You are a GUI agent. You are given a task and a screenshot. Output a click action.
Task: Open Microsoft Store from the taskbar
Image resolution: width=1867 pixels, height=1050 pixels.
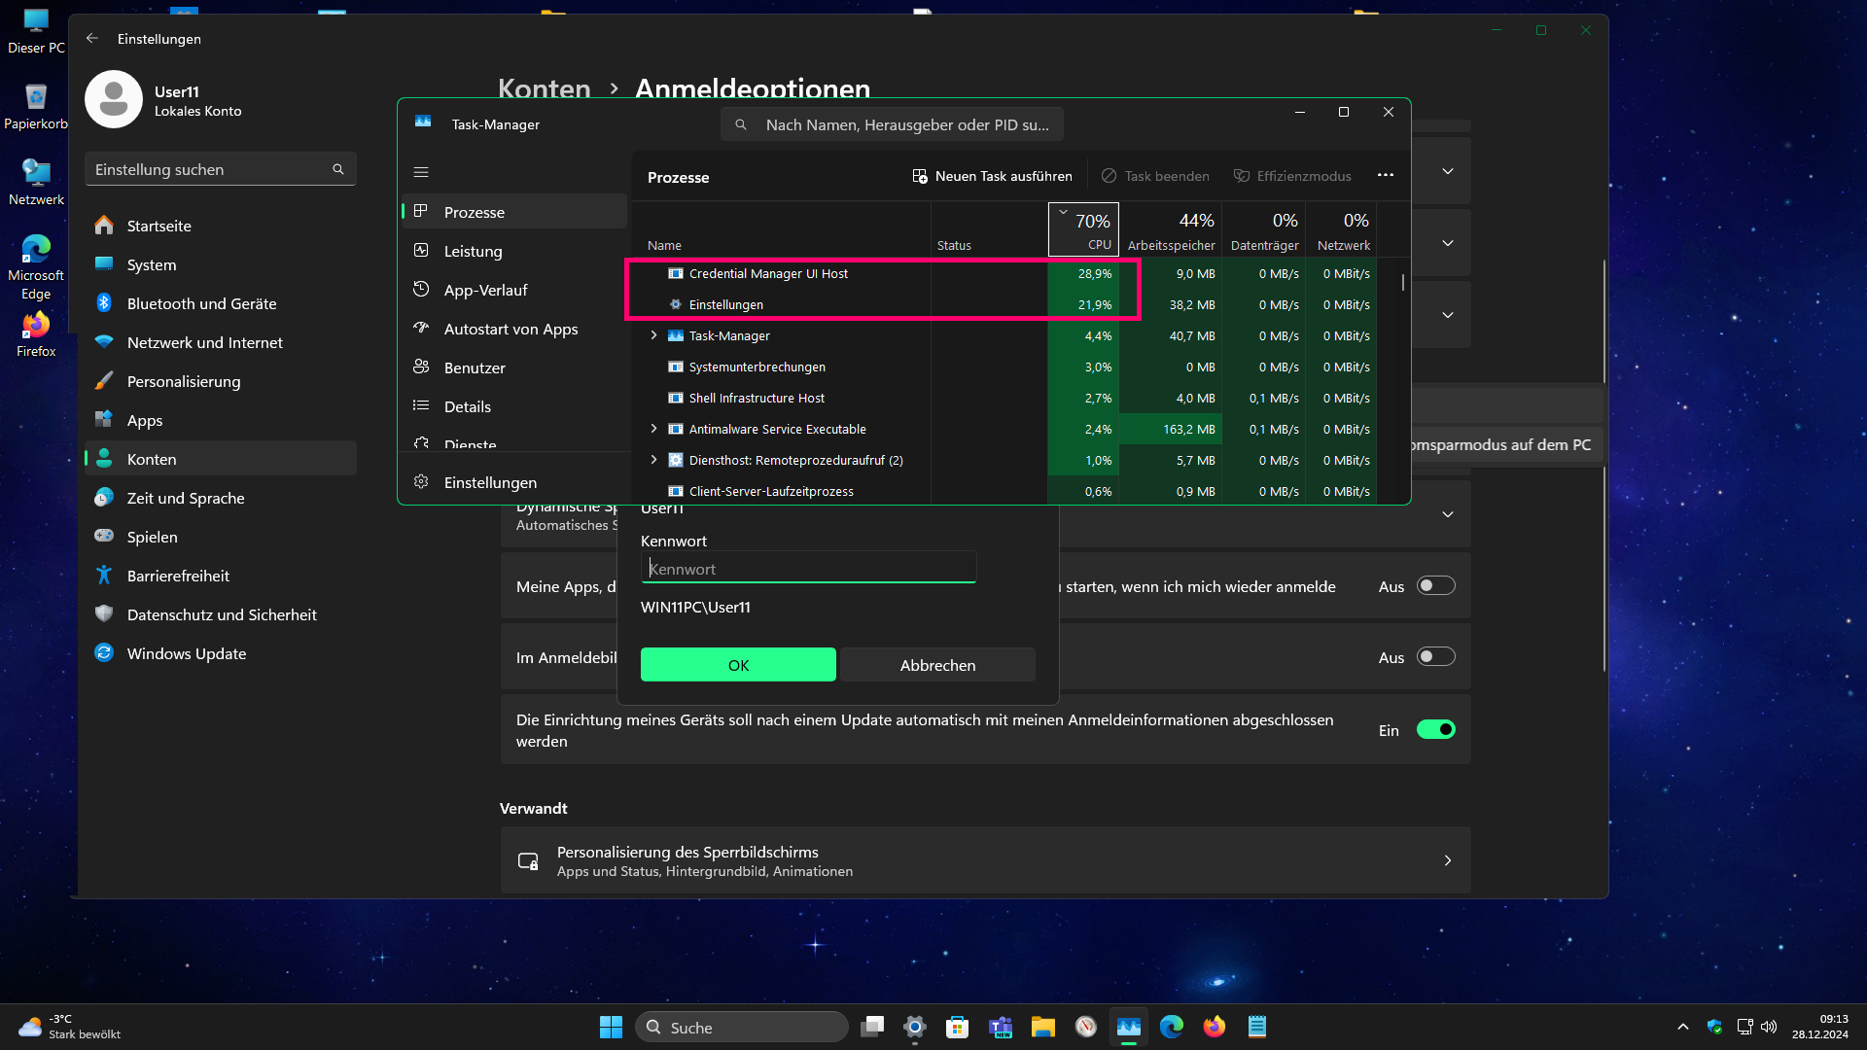coord(958,1027)
